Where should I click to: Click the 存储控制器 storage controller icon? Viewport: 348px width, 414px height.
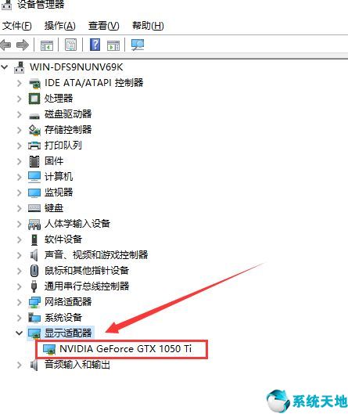tap(34, 130)
